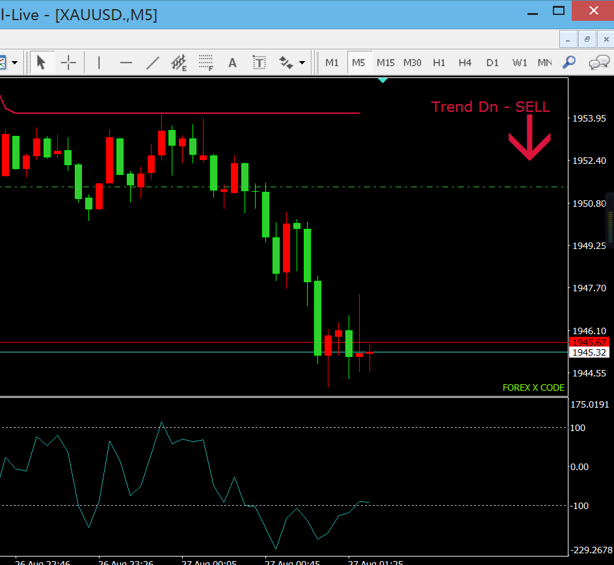Pick the trendline drawing tool

point(152,62)
